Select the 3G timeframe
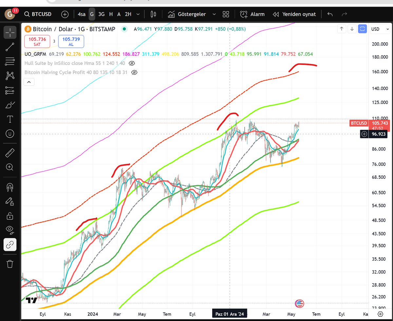The image size is (393, 321). (102, 14)
